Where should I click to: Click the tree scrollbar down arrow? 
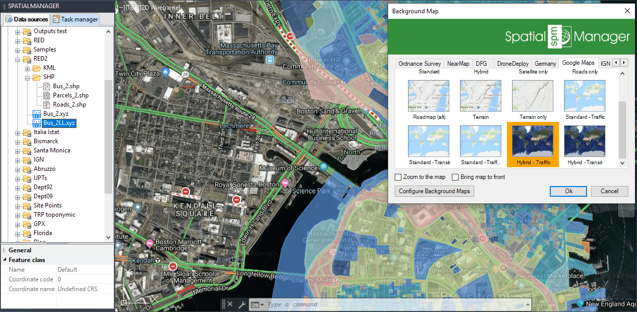(109, 238)
